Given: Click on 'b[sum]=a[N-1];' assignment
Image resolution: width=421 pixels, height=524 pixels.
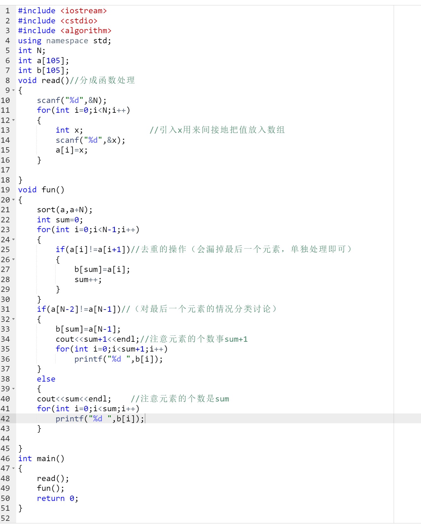Looking at the screenshot, I should pos(88,329).
